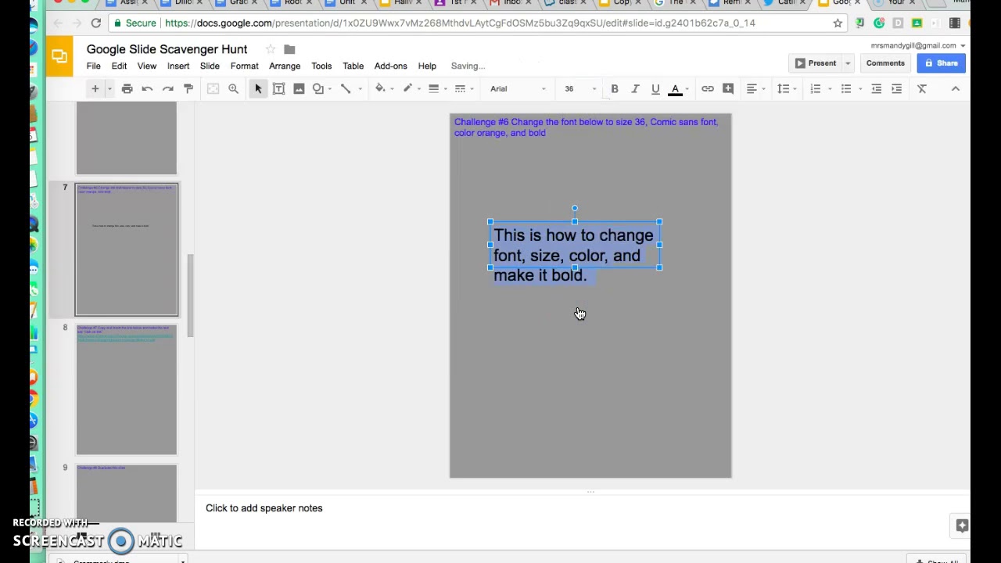The height and width of the screenshot is (563, 1001).
Task: Click the browser Reload button
Action: (95, 23)
